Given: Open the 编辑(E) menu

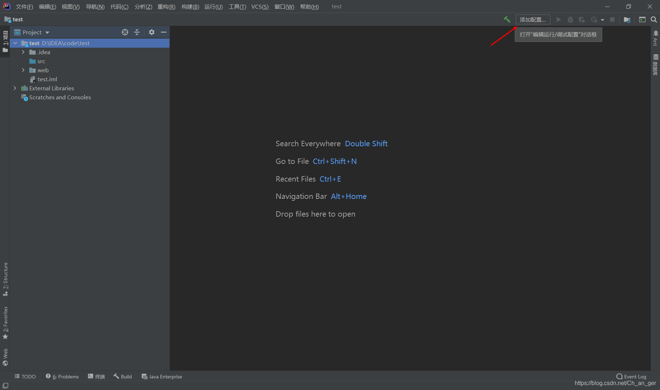Looking at the screenshot, I should click(47, 6).
